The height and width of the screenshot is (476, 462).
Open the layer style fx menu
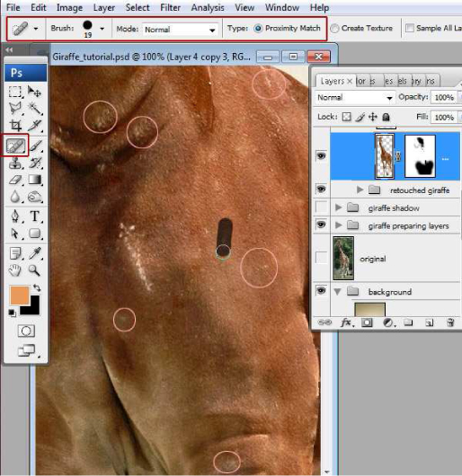[347, 322]
